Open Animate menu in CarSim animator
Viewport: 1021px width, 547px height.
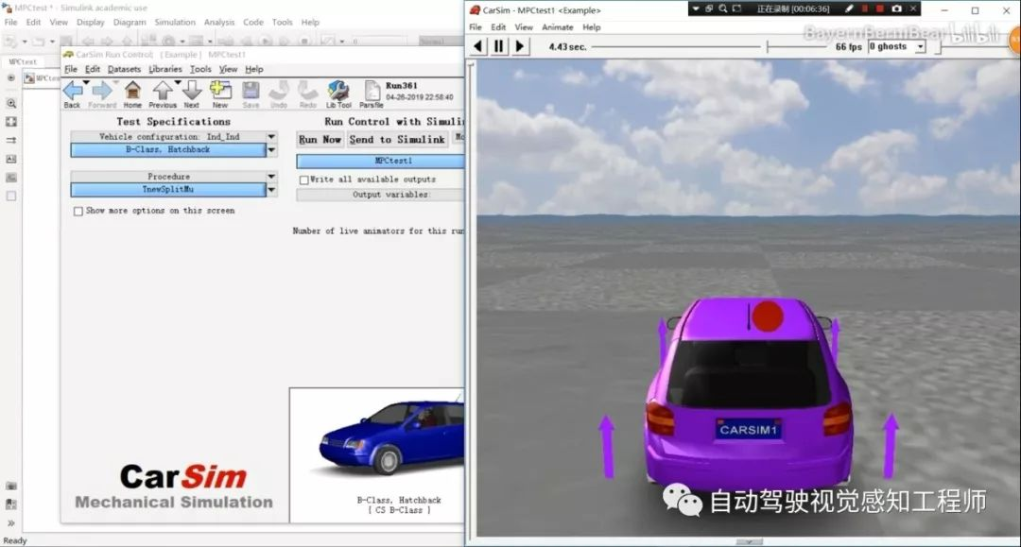558,27
